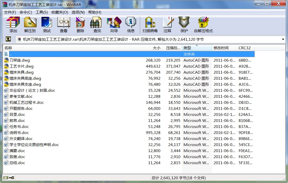The height and width of the screenshot is (183, 288).
Task: Click the Word icon of 摘要.doc
Action: [x=6, y=151]
